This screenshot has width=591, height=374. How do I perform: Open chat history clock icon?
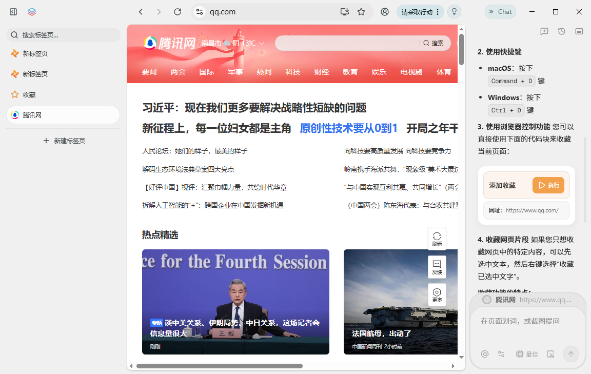tap(562, 31)
